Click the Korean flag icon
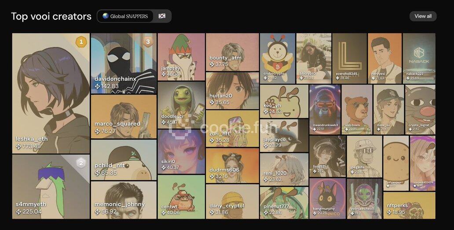The height and width of the screenshot is (230, 454). (162, 16)
